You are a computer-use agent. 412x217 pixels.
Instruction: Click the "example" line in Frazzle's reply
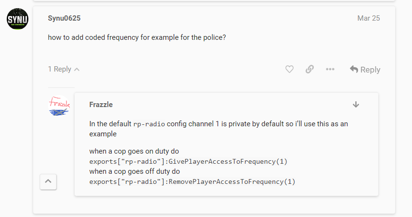click(103, 134)
